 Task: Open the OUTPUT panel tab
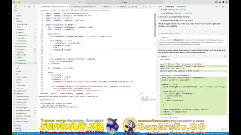(x=54, y=93)
